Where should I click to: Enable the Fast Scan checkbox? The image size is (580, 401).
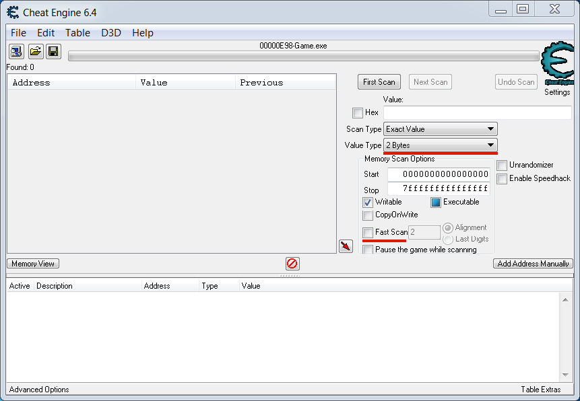368,232
